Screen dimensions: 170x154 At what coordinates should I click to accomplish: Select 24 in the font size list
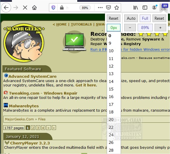pyautogui.click(x=114, y=135)
